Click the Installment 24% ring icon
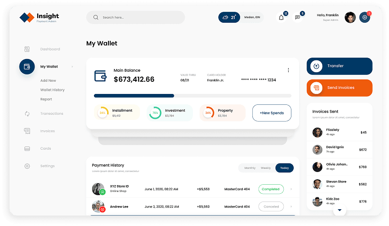Viewport: 389px width, 226px height. point(103,113)
